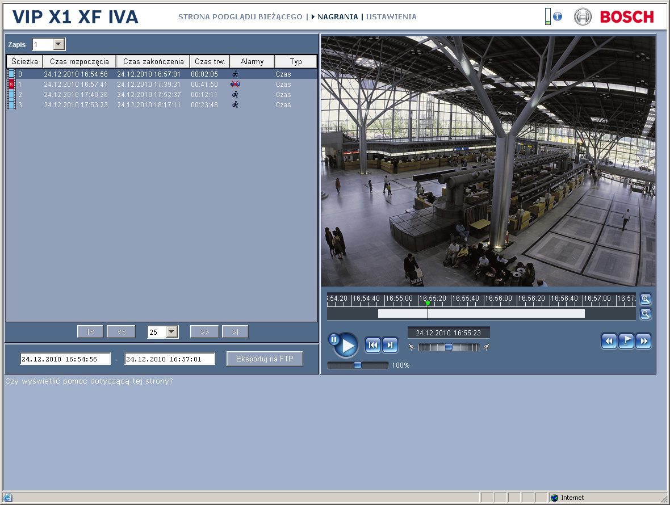Step forward one frame

(x=390, y=345)
